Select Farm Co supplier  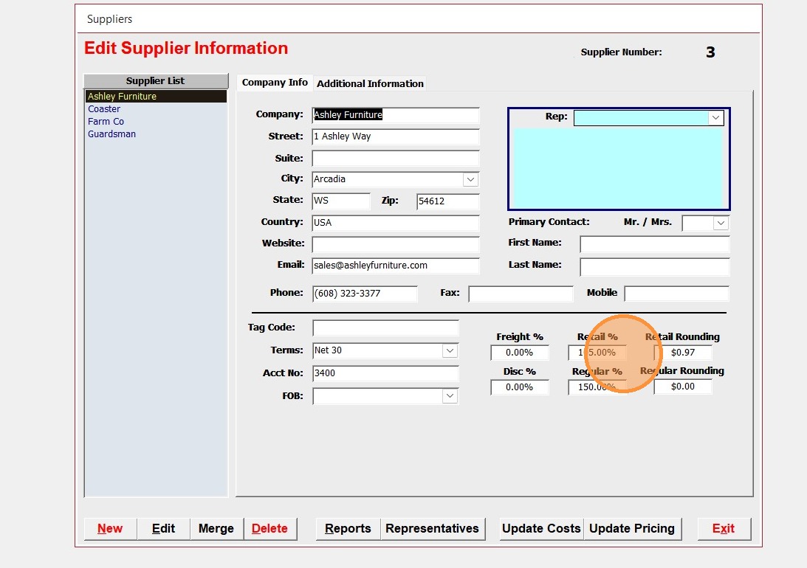106,122
